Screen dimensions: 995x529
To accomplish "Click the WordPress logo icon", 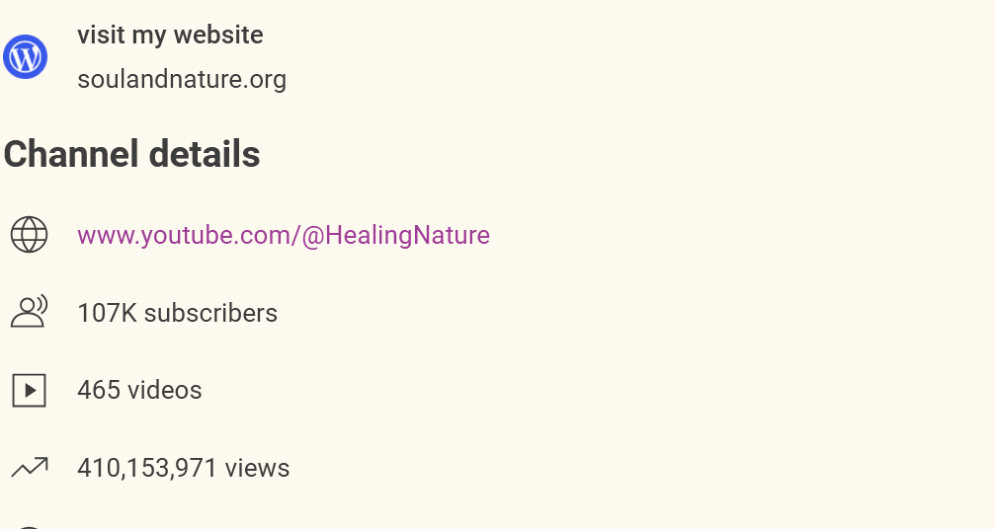I will (25, 57).
